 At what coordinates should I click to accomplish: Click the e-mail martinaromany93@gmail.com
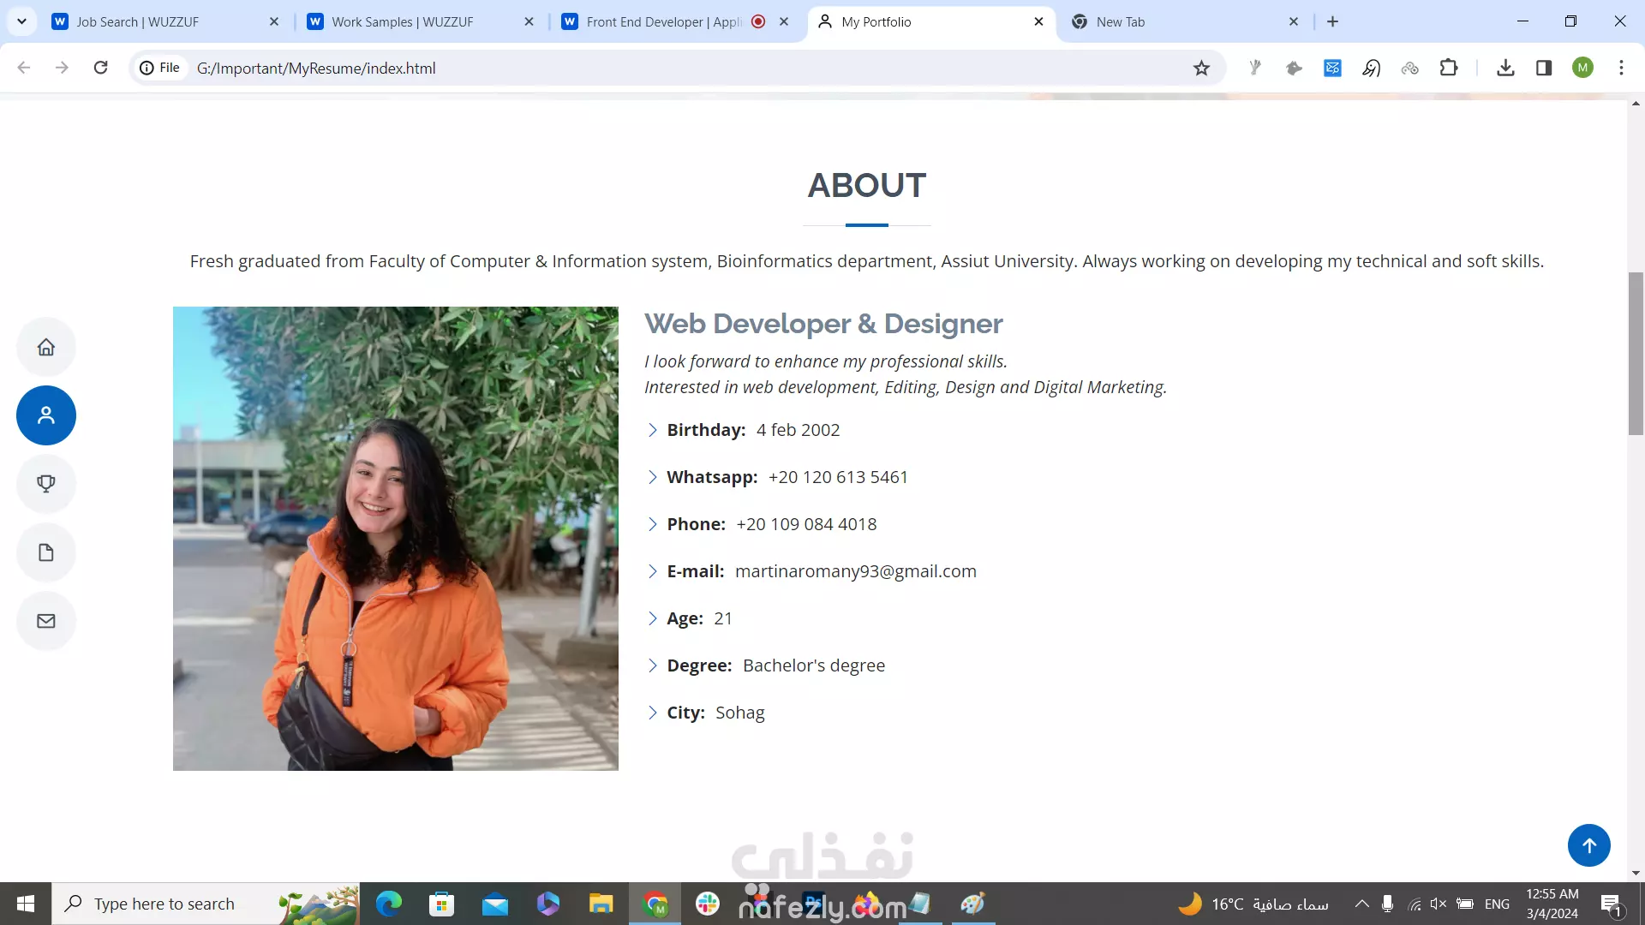pos(856,571)
